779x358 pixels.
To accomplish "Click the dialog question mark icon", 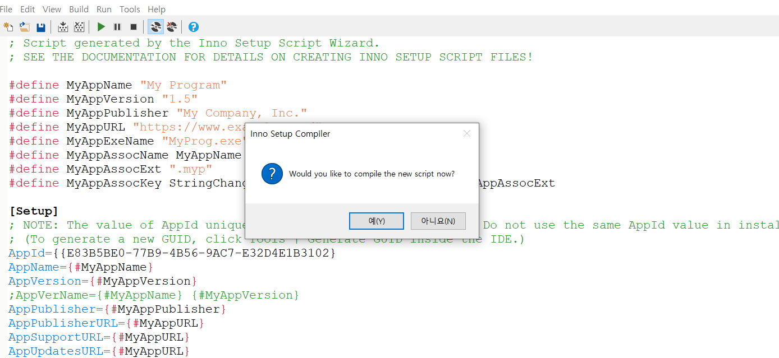I will pos(272,174).
